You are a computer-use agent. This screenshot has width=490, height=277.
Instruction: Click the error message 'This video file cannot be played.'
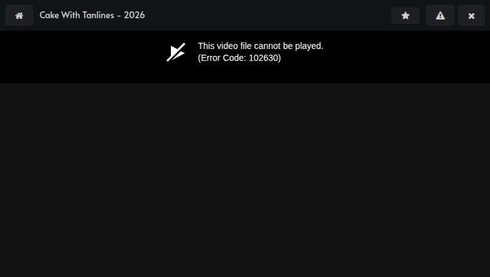point(261,46)
